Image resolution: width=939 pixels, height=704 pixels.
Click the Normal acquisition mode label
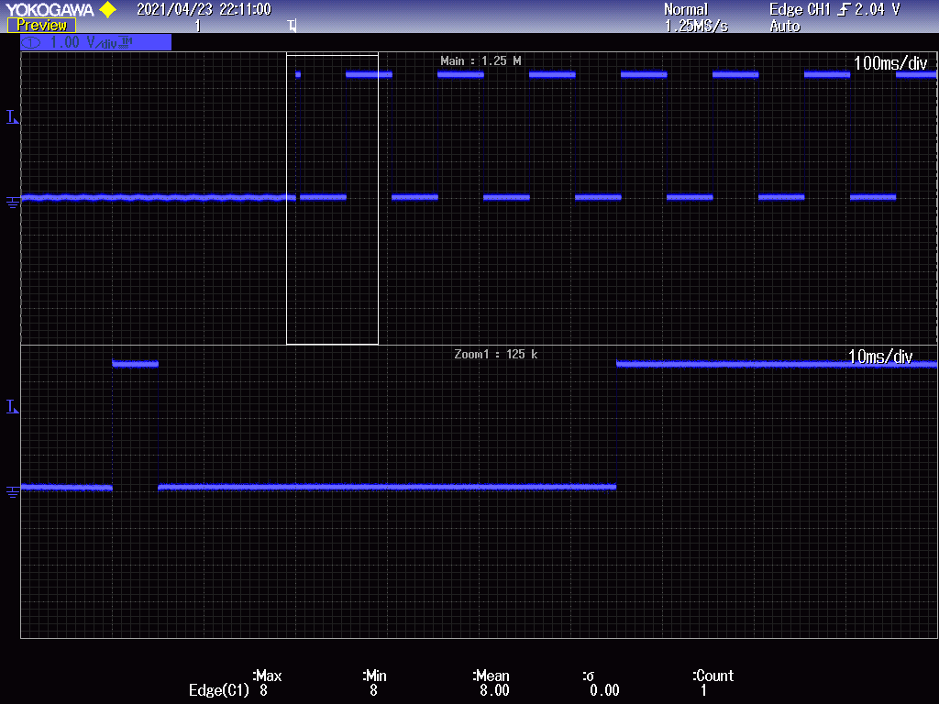click(x=686, y=9)
